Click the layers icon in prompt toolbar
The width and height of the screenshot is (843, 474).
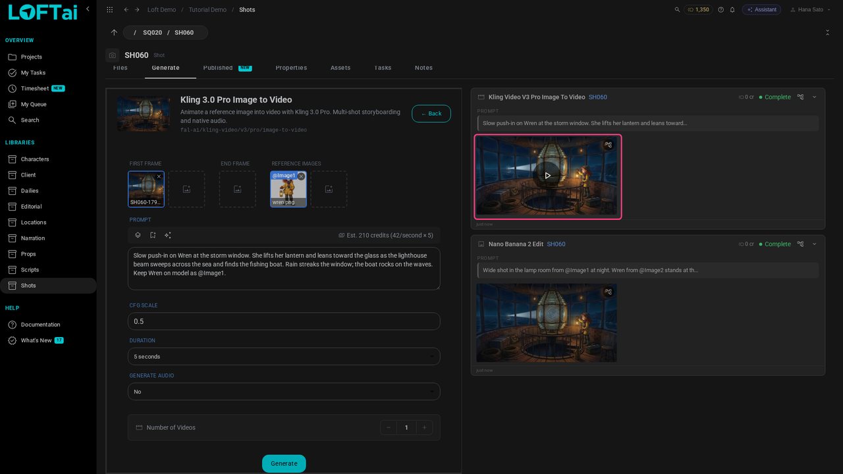pos(138,235)
